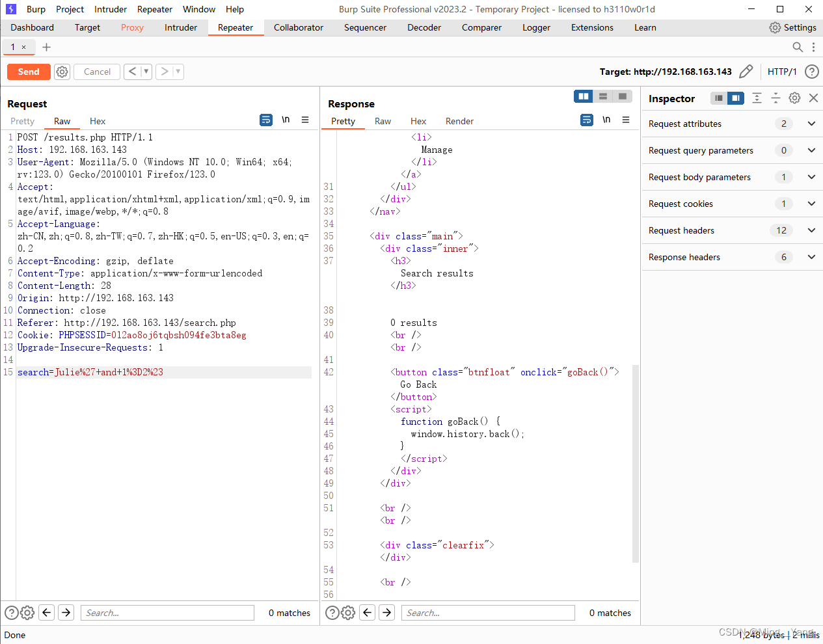Select combined tabbed layout view
The image size is (823, 644).
[623, 96]
